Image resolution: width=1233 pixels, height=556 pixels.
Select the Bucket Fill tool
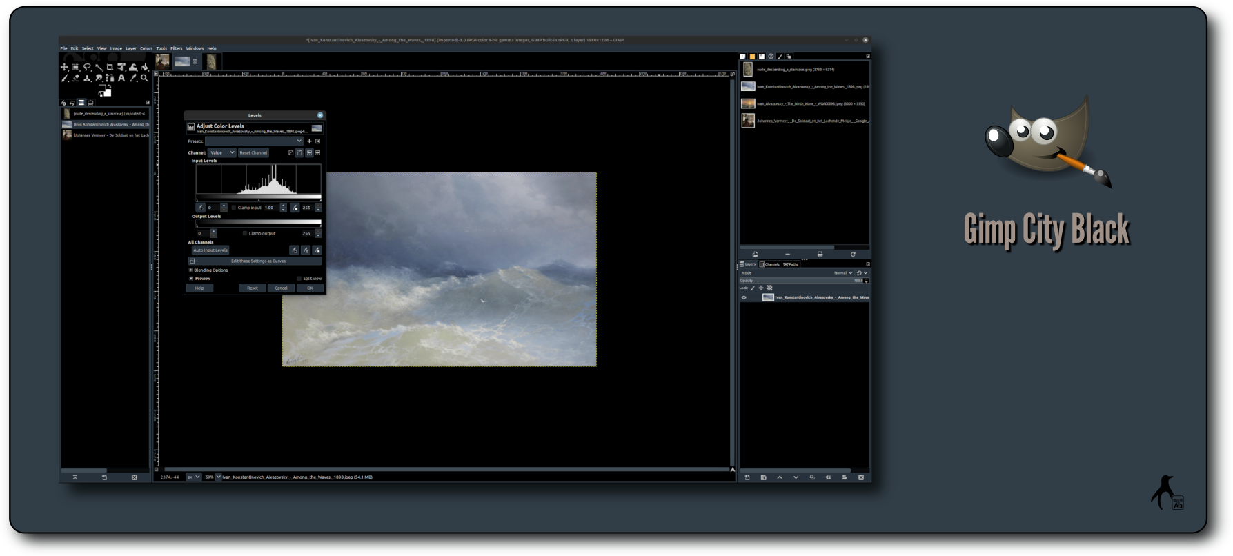click(x=144, y=67)
